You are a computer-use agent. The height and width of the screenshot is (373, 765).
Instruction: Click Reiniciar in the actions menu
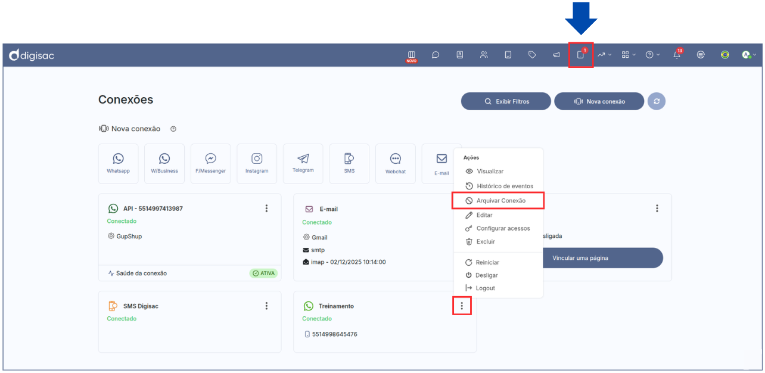tap(487, 262)
